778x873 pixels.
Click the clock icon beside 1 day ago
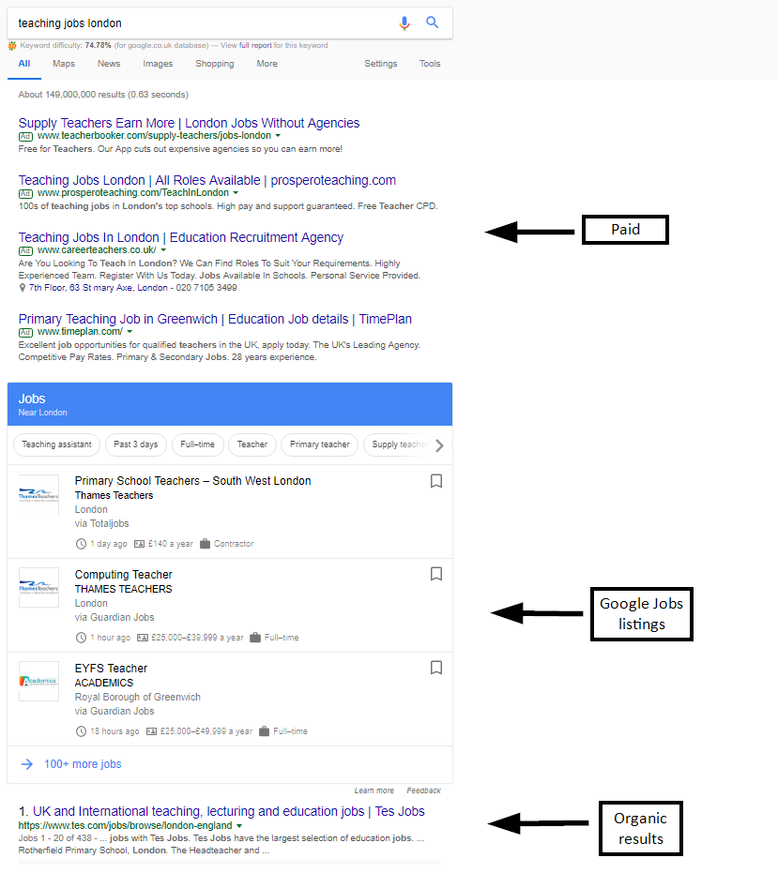[81, 544]
